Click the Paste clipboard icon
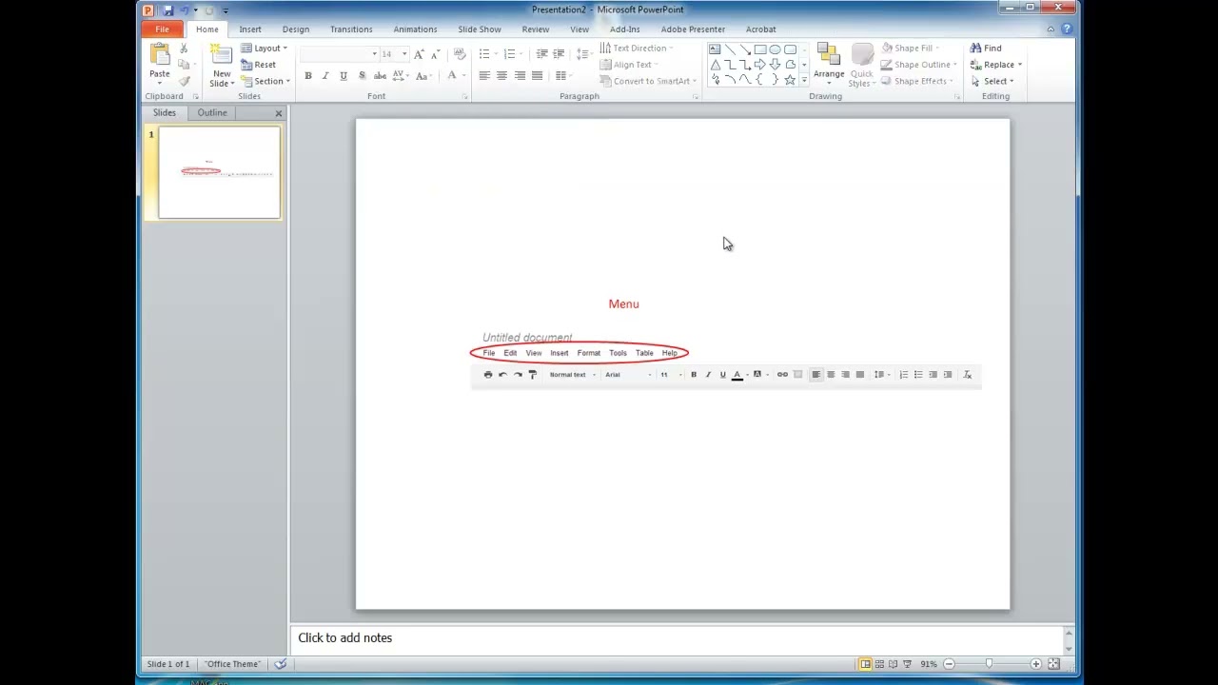 pos(160,54)
